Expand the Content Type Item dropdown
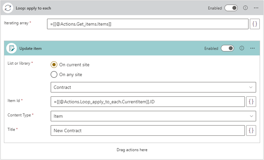The height and width of the screenshot is (160, 264). [x=153, y=116]
